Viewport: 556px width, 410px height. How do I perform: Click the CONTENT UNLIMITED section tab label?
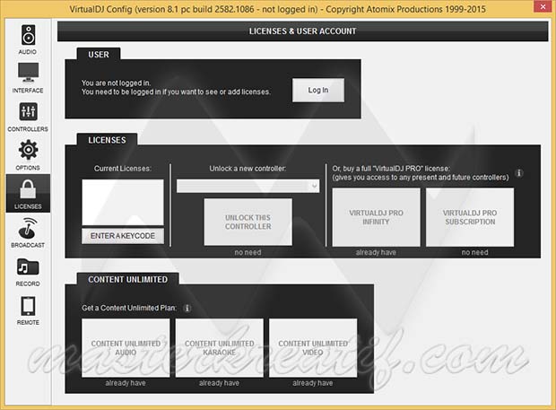(x=128, y=280)
